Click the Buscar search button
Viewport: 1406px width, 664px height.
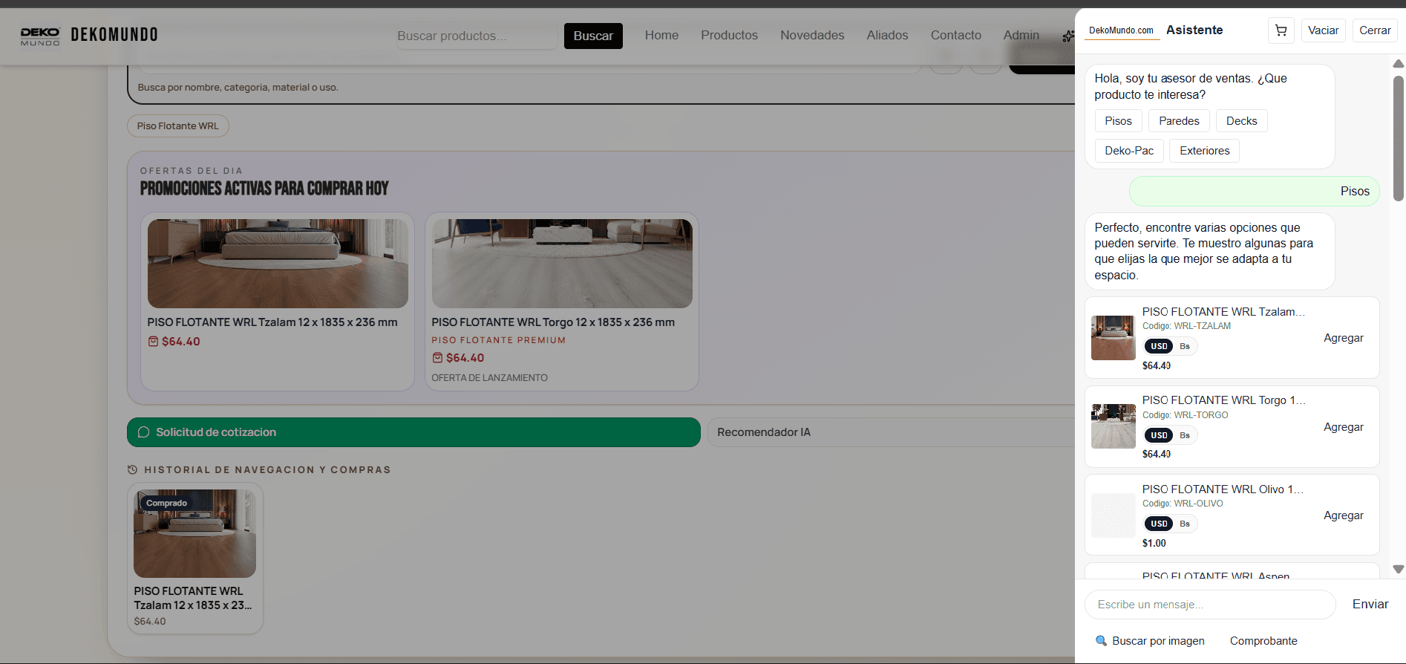tap(593, 36)
